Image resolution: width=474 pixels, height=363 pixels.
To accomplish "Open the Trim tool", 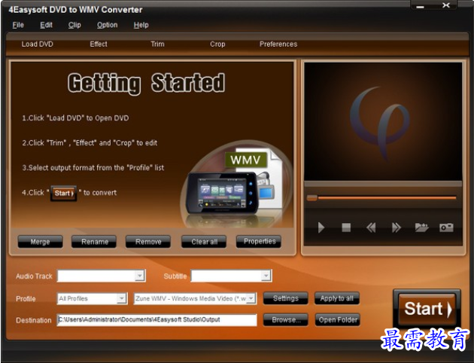I will coord(157,44).
